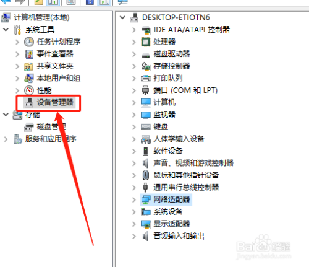Select 通用串行总线控制器 entry
Screen dimensions: 309x267
pyautogui.click(x=186, y=188)
